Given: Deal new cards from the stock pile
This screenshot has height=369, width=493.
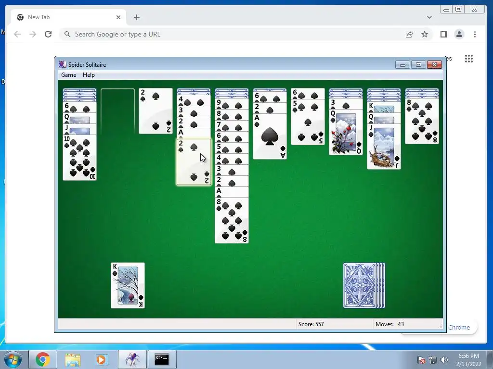Looking at the screenshot, I should tap(364, 285).
